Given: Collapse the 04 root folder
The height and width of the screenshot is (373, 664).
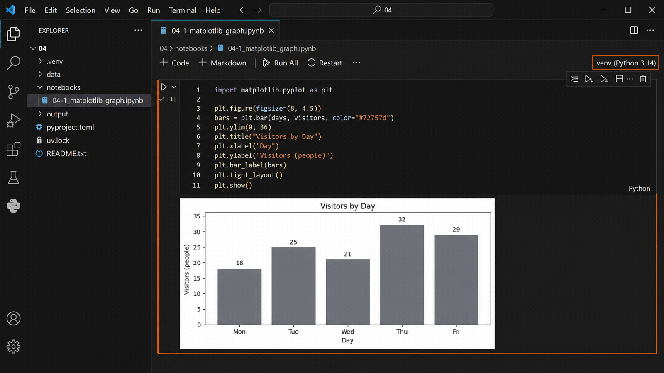Looking at the screenshot, I should pyautogui.click(x=33, y=48).
